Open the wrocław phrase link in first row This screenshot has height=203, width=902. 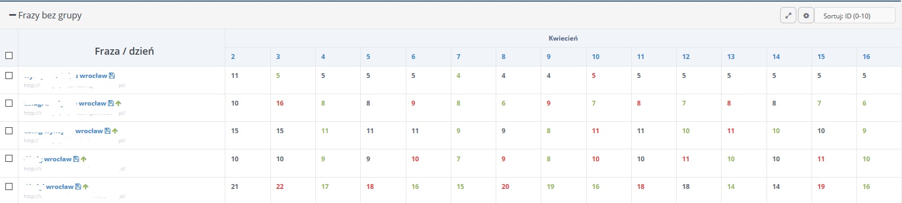click(65, 76)
